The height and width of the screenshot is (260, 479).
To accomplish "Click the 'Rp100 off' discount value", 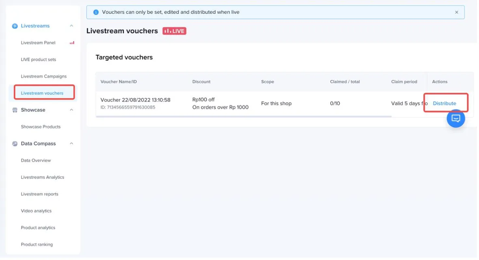I will coord(204,100).
